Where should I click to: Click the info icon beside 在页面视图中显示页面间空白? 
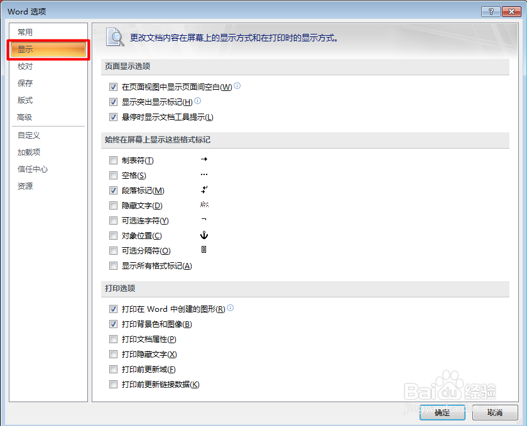pyautogui.click(x=237, y=85)
